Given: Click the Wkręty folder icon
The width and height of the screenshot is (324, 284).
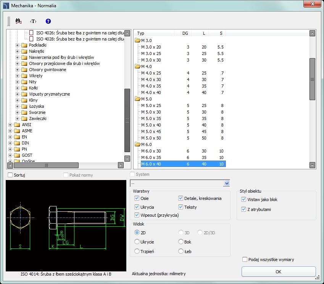Looking at the screenshot, I should [24, 76].
